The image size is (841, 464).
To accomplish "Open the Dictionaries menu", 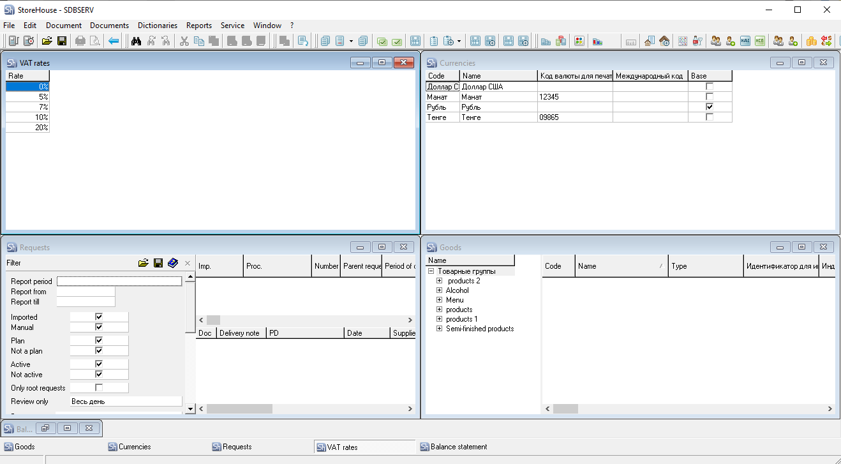I will (158, 26).
